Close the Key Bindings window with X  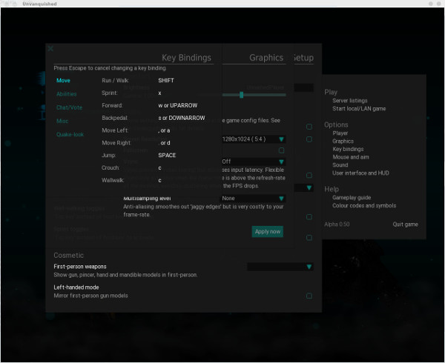[50, 49]
